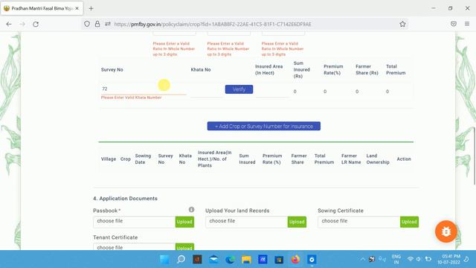This screenshot has height=268, width=476.
Task: Click Add Crop or Survey Number for Insurance
Action: click(x=264, y=126)
